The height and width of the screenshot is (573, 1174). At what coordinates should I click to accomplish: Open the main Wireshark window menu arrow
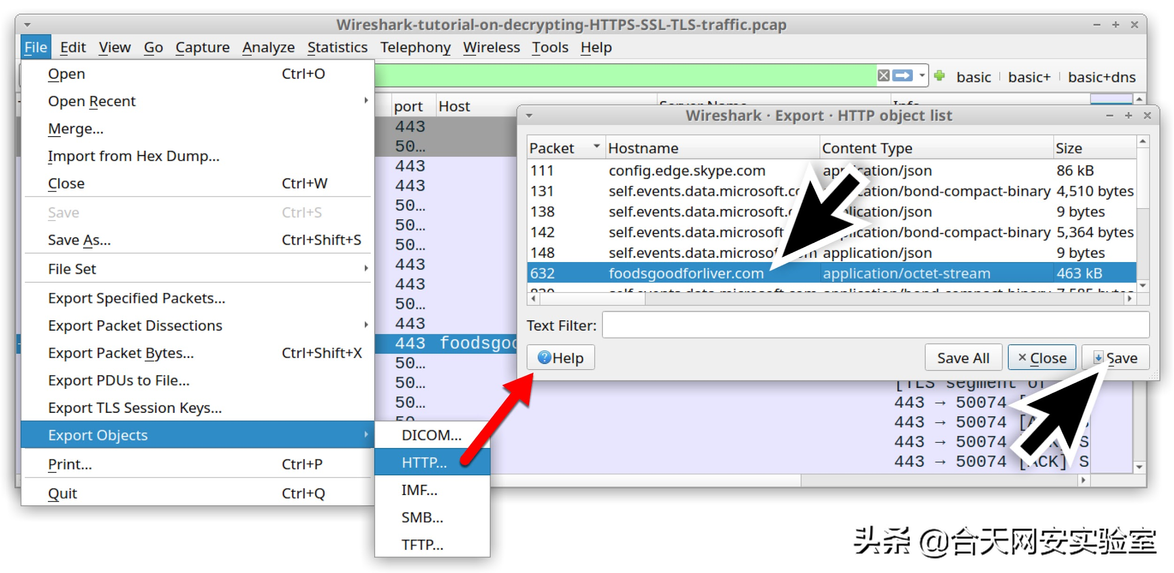point(27,25)
